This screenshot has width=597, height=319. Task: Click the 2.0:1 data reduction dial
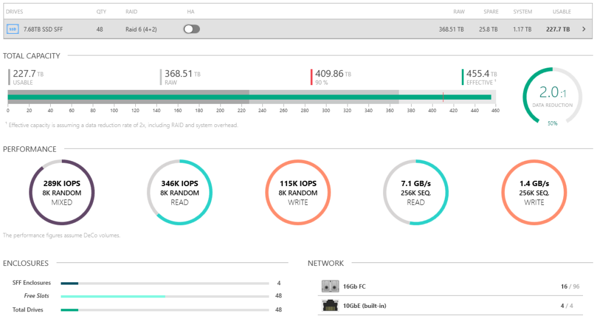[x=552, y=96]
